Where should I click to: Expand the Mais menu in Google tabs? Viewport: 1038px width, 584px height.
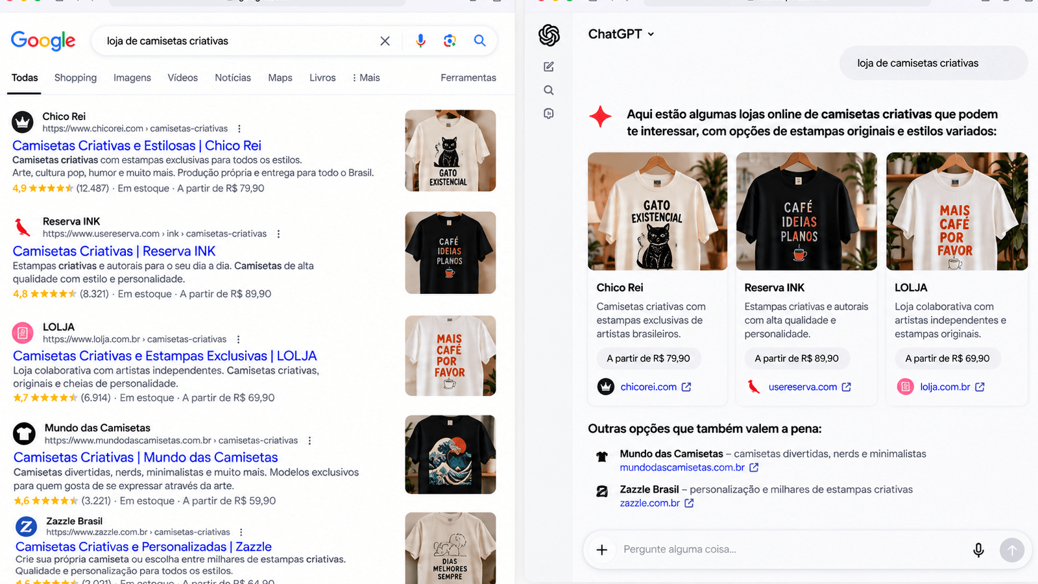tap(366, 78)
